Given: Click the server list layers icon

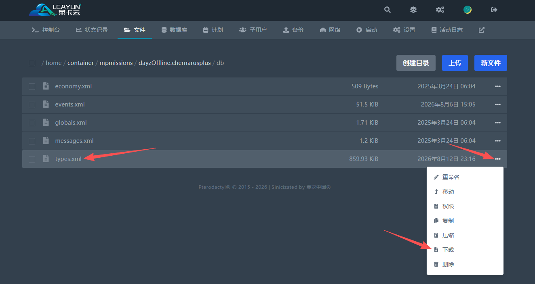Looking at the screenshot, I should click(x=413, y=10).
